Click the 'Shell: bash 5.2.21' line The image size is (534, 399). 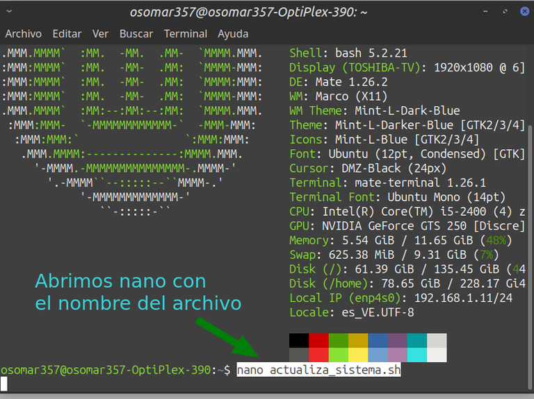[348, 53]
